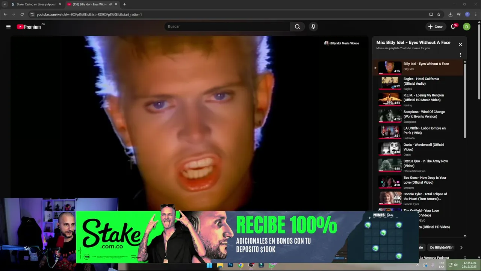Play Bee Gees - How Deep Is Your Love
Image resolution: width=481 pixels, height=271 pixels.
point(418,183)
